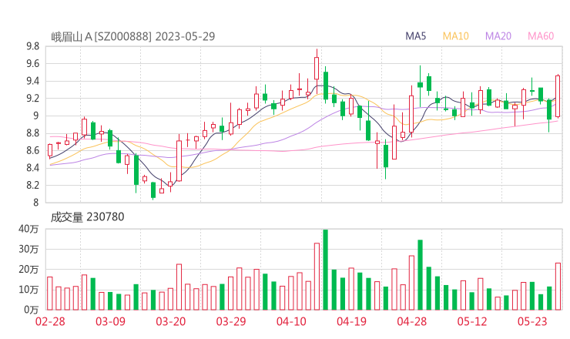Click the 8.6 price axis label
The image size is (570, 339).
[x=32, y=150]
